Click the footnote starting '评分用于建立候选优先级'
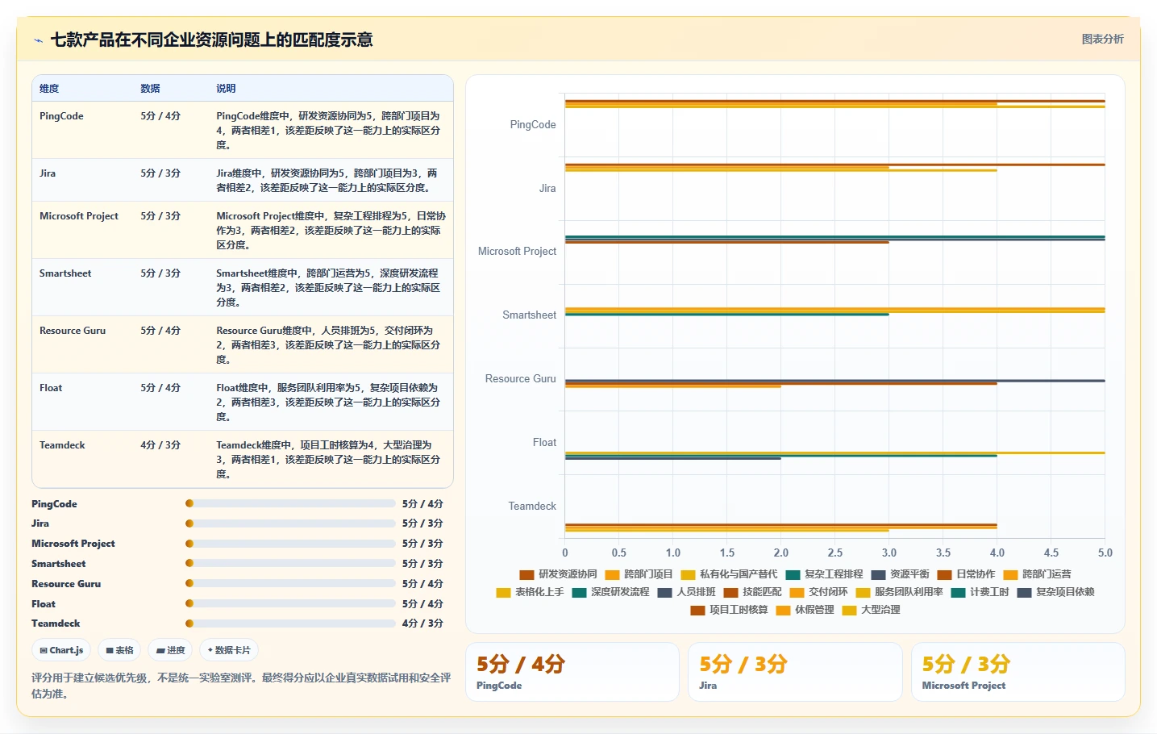 [241, 686]
